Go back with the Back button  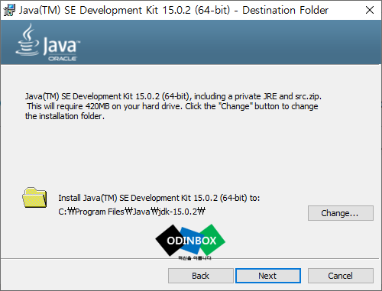coord(201,276)
